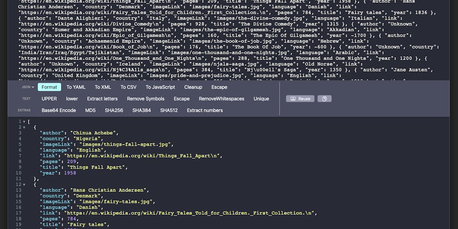458x229 pixels.
Task: Copy output with clipboard icon
Action: point(325,99)
